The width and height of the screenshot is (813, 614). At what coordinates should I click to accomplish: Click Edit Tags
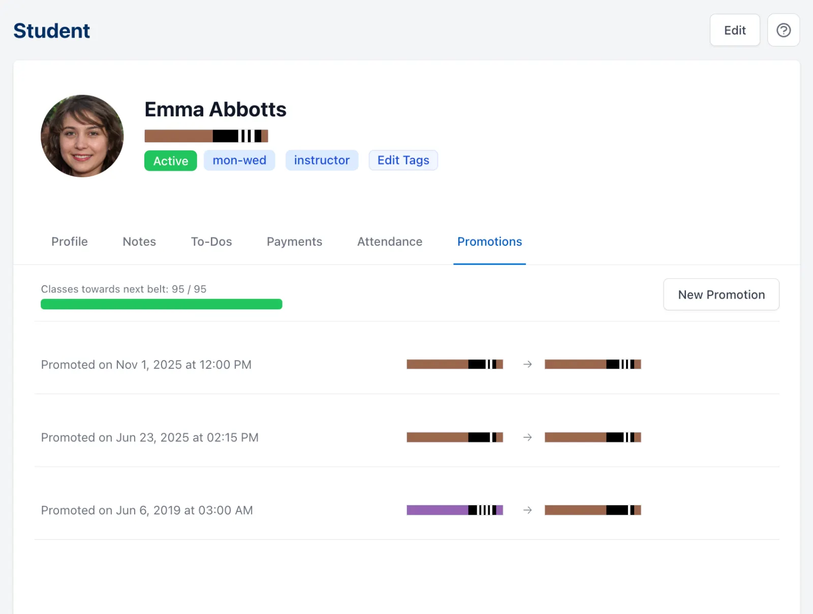coord(403,160)
